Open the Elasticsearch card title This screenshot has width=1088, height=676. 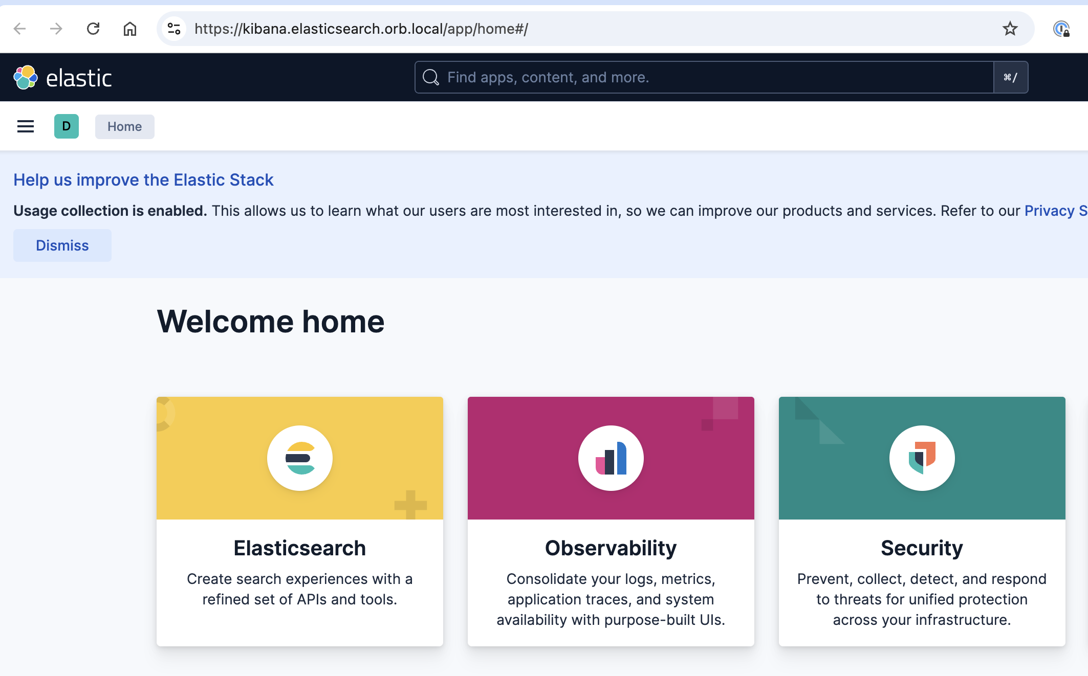tap(300, 548)
